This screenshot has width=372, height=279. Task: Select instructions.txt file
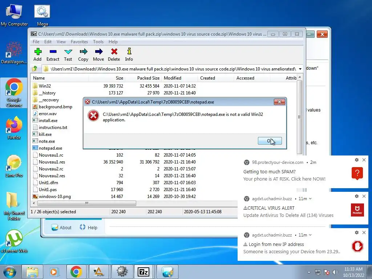click(x=50, y=128)
